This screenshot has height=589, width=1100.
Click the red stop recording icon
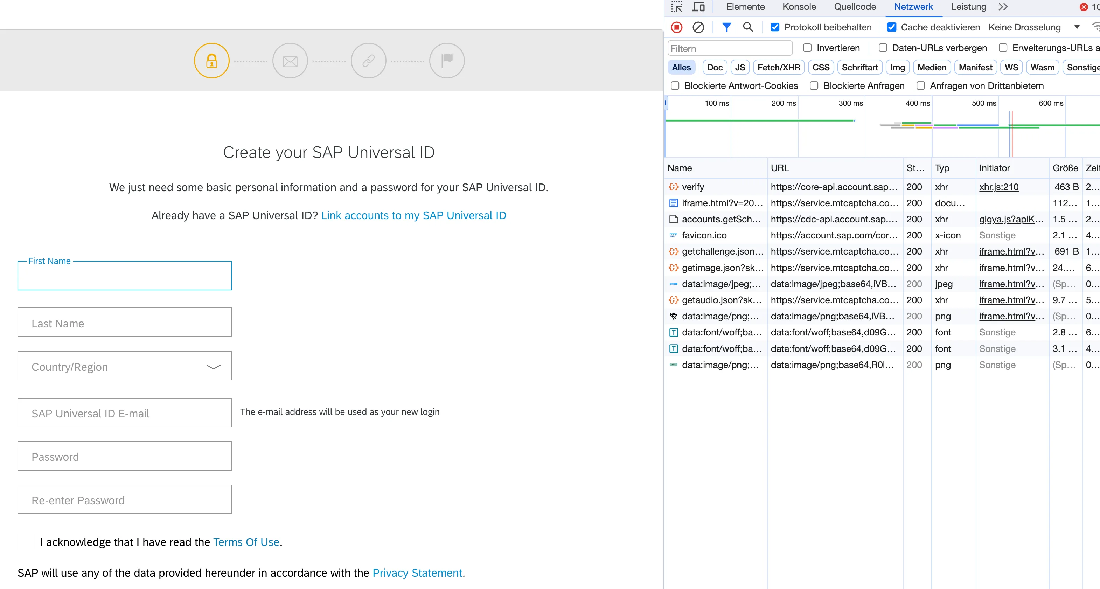[676, 27]
